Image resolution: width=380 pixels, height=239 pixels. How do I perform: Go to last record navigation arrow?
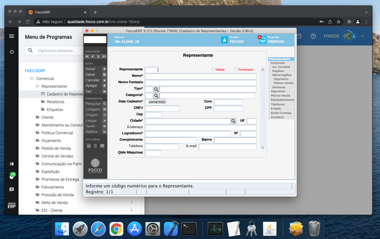click(x=104, y=56)
